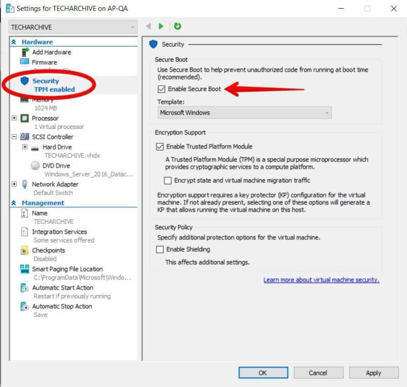Click the green forward navigation arrow
Screen dimensions: 407x387
pos(161,26)
